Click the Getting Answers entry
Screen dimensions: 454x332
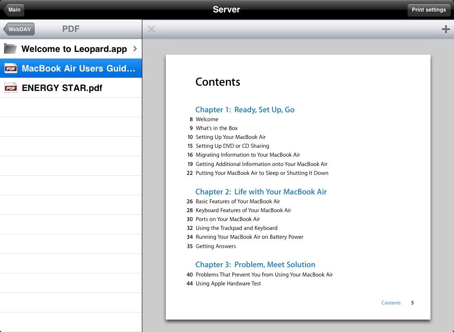coord(215,246)
